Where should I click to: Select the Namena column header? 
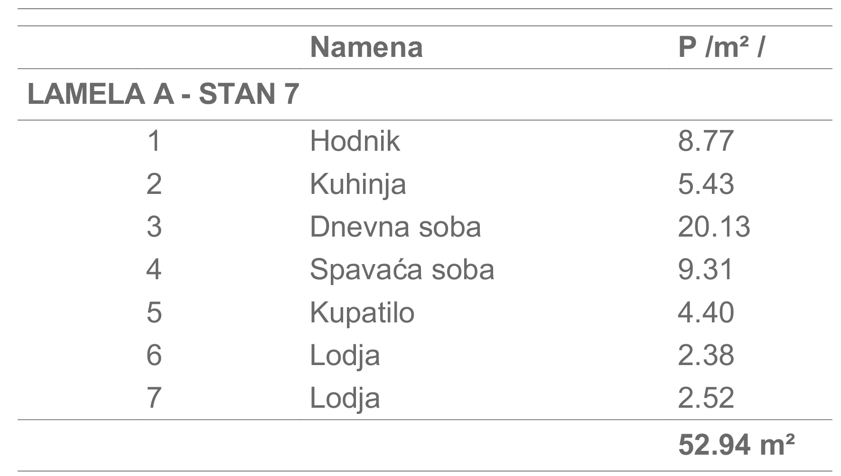click(366, 47)
